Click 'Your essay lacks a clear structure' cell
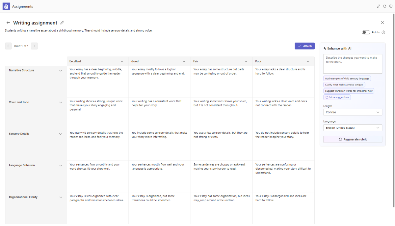The width and height of the screenshot is (395, 226). coord(283,81)
